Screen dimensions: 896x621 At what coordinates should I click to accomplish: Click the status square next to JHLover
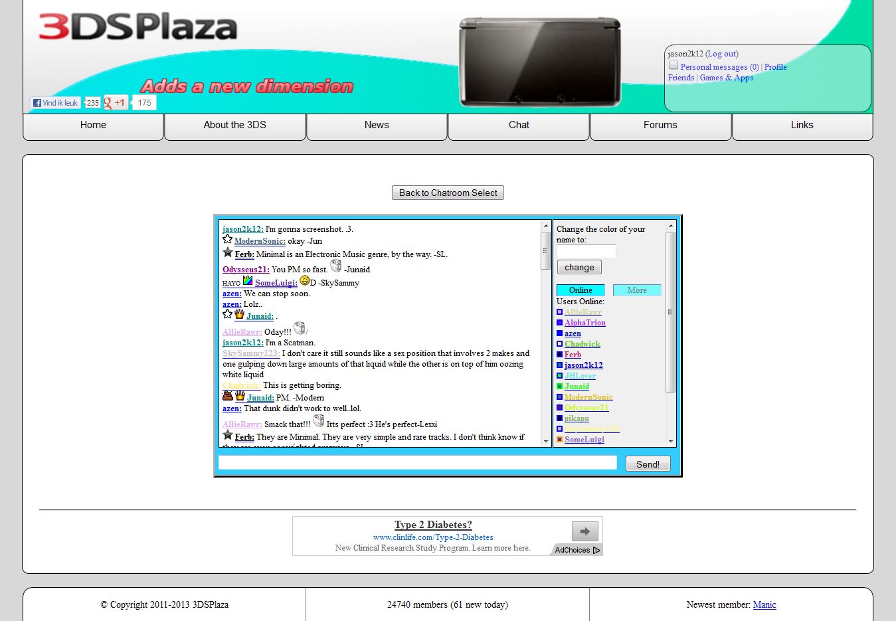point(559,376)
